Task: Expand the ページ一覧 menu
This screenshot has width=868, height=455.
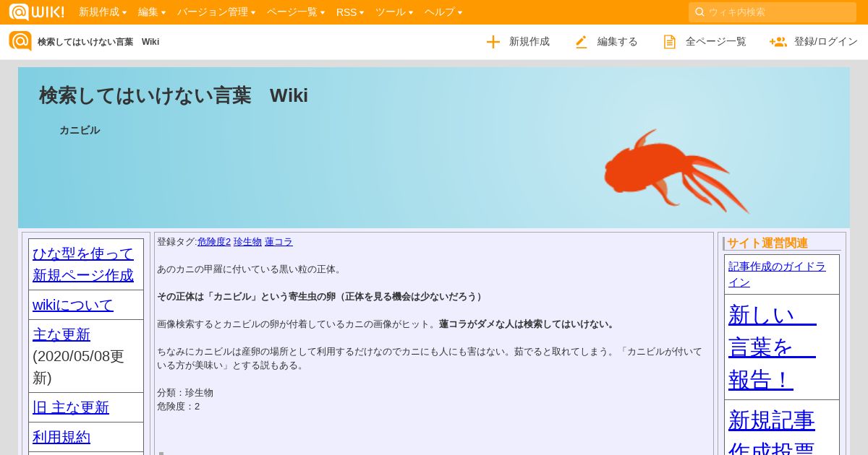Action: point(296,12)
